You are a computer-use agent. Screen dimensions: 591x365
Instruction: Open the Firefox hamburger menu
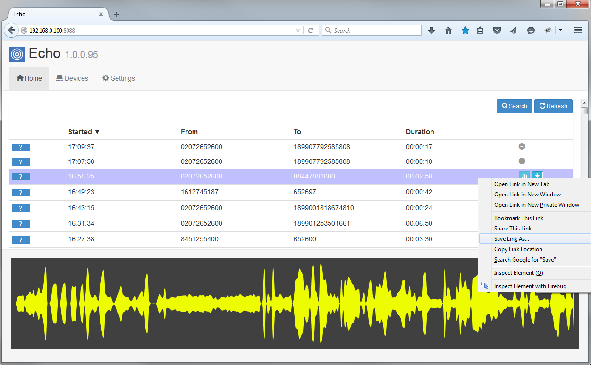click(x=578, y=30)
